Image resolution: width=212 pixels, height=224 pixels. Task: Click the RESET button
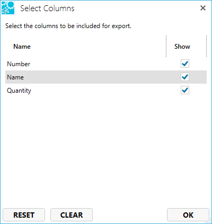point(24,215)
